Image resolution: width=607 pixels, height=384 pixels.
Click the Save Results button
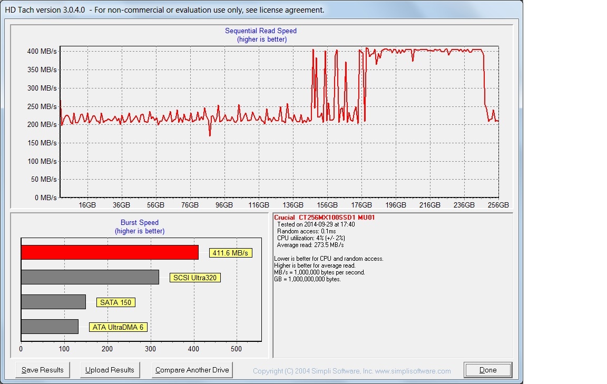(x=43, y=370)
